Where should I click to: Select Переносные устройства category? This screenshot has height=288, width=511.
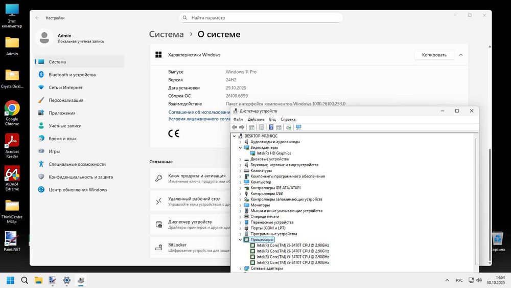tap(272, 223)
